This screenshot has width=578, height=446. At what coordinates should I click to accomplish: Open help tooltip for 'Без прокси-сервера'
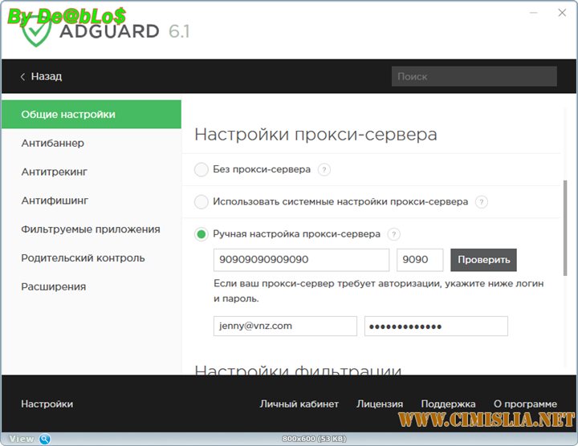(324, 170)
